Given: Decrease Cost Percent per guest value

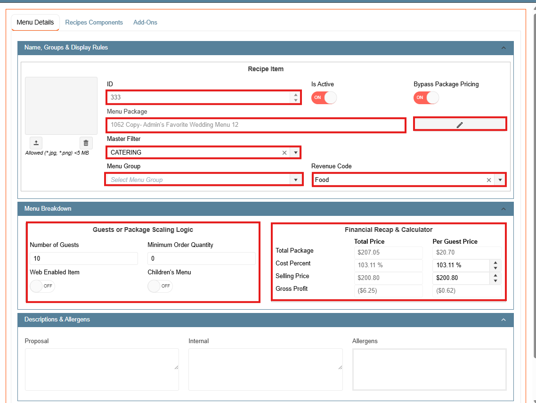Looking at the screenshot, I should 495,268.
